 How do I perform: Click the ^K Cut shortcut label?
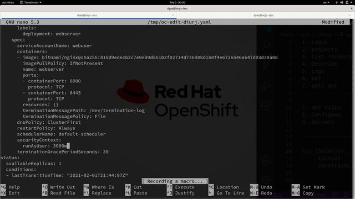134,187
